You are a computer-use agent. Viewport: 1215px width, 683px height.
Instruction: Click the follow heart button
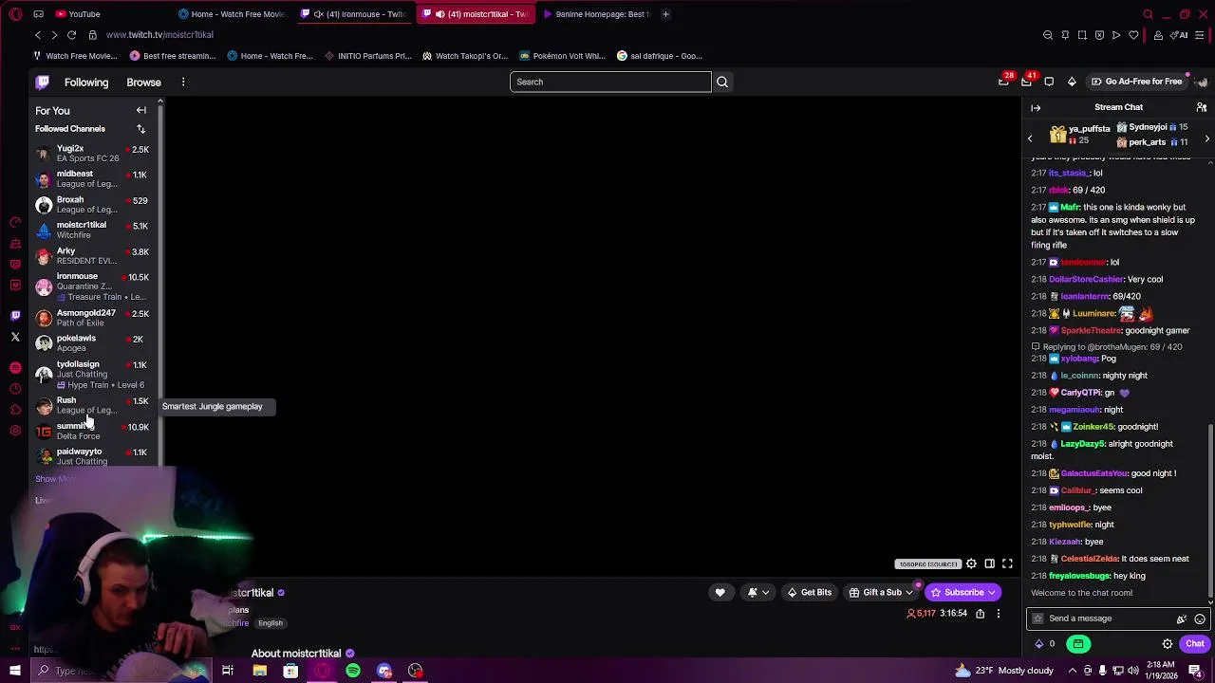coord(720,593)
